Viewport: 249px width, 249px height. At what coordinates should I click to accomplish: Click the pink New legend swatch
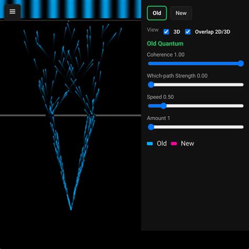pos(174,144)
